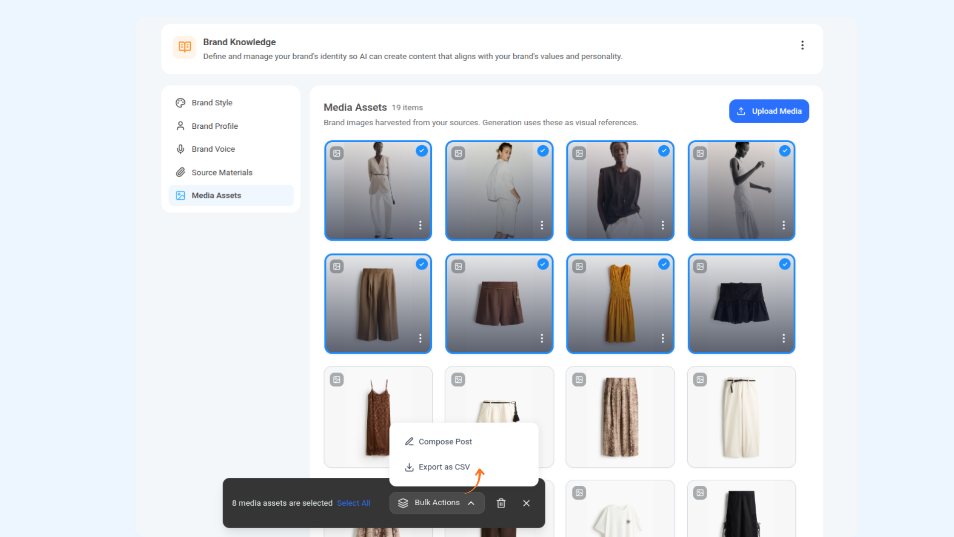The width and height of the screenshot is (954, 537).
Task: Click image type icon on mustard dress card
Action: (x=579, y=267)
